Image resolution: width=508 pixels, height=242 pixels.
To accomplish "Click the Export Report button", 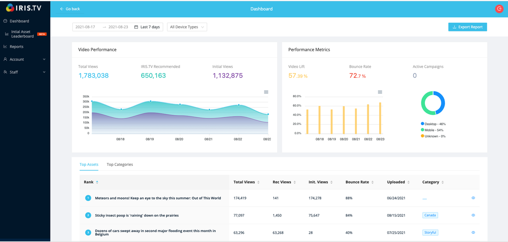I will (467, 27).
